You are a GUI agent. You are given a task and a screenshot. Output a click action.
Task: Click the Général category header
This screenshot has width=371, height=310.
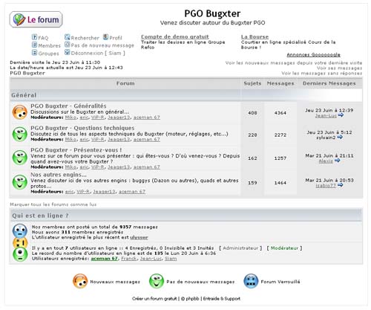coord(24,95)
